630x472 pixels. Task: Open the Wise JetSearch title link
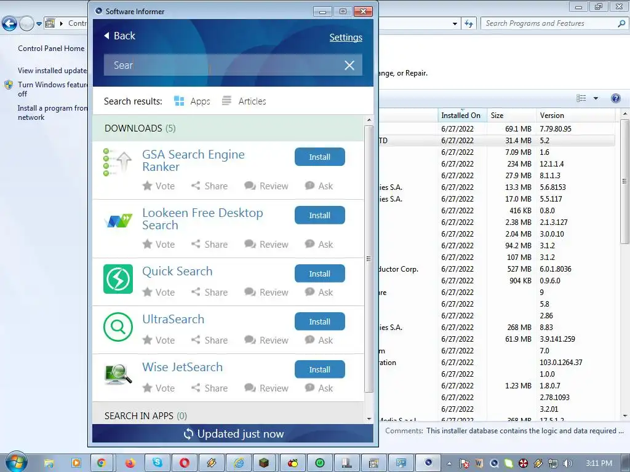tap(182, 367)
